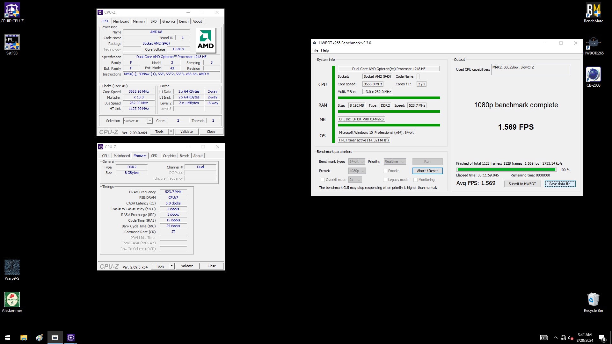Select the CPU tab in CPU-Z Memory window
612x344 pixels.
(106, 156)
